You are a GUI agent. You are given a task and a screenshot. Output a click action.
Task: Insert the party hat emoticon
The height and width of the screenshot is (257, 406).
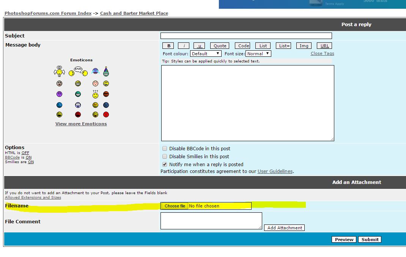(106, 71)
